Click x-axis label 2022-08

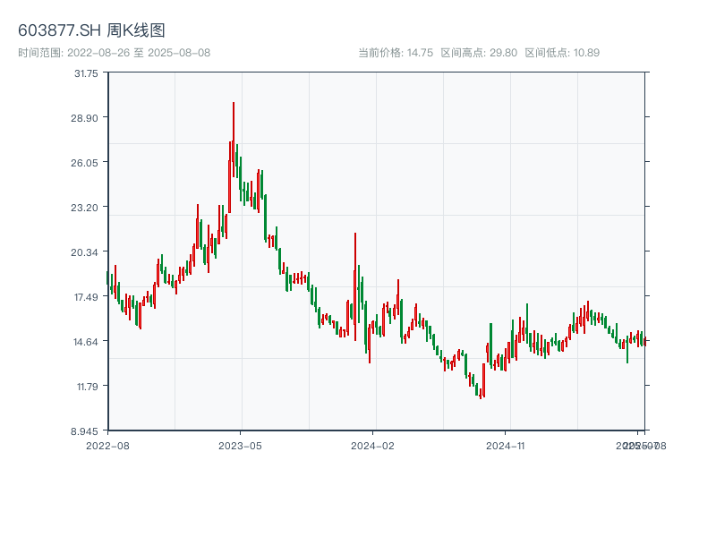point(107,446)
